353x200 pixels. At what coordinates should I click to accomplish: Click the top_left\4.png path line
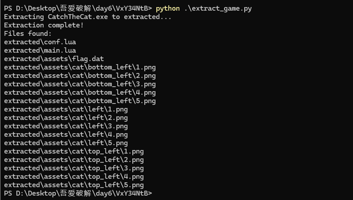(74, 177)
